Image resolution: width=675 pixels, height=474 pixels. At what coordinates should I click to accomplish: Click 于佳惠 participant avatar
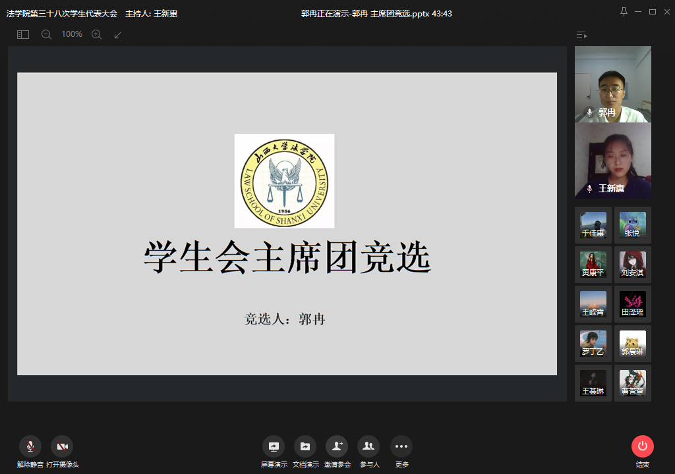pyautogui.click(x=593, y=225)
